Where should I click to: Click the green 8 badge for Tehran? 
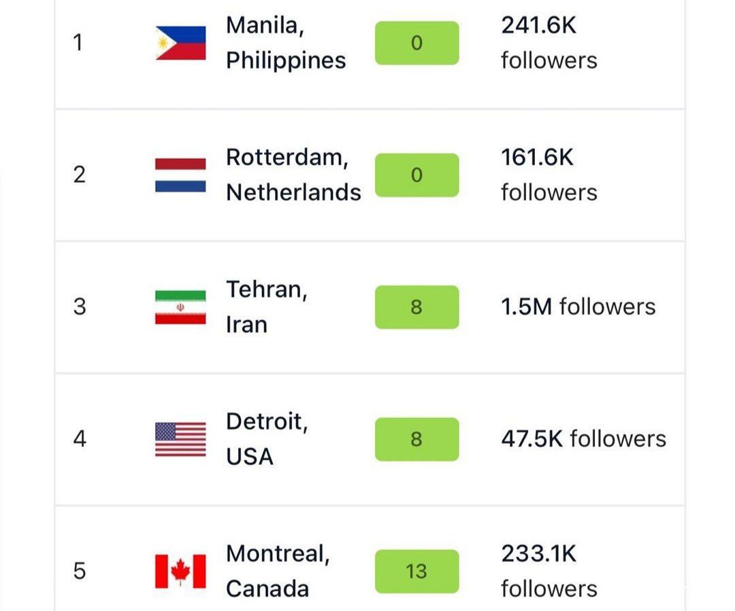click(416, 307)
